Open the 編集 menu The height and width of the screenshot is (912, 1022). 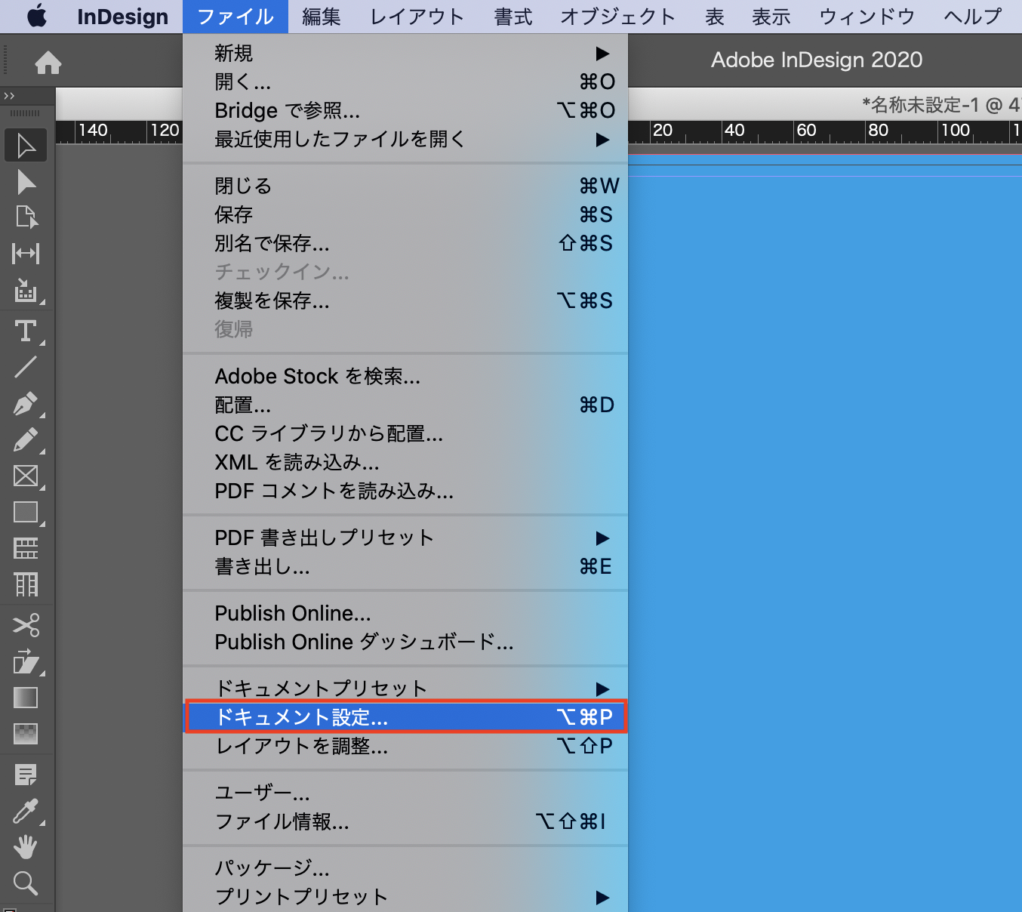click(322, 17)
